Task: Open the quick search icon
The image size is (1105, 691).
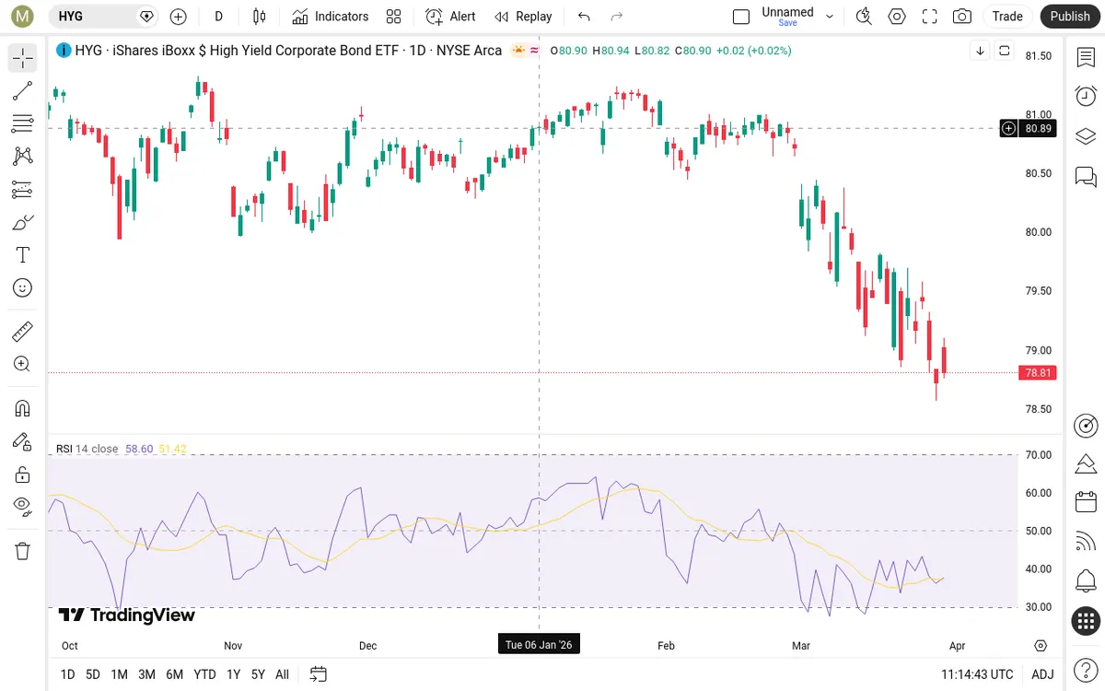Action: click(x=864, y=17)
